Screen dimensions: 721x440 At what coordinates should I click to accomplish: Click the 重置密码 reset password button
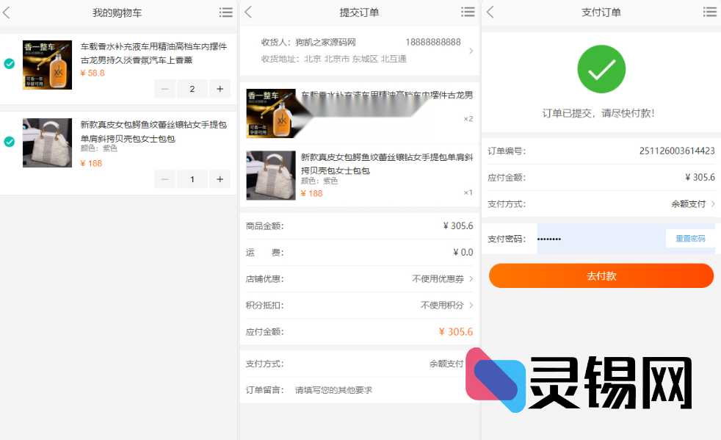point(689,239)
